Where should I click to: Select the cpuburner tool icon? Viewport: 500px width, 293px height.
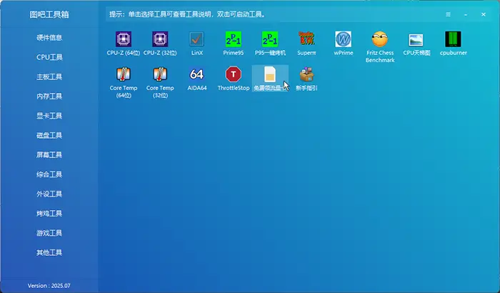[x=453, y=39]
